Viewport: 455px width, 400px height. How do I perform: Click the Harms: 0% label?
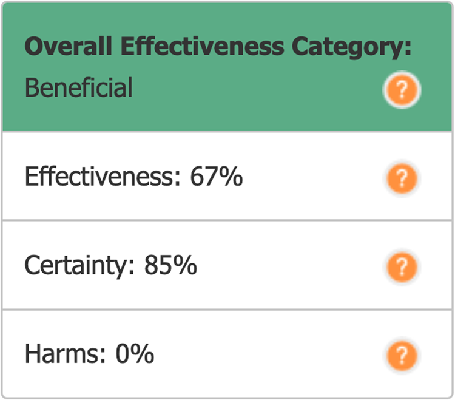click(x=89, y=354)
